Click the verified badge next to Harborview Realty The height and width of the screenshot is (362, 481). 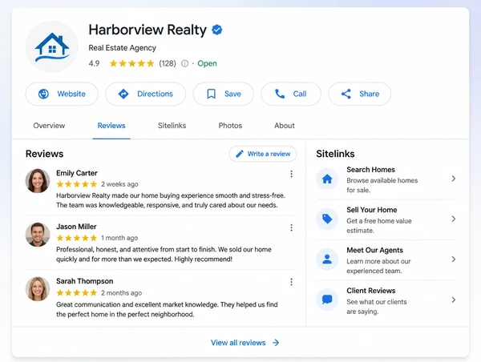217,30
